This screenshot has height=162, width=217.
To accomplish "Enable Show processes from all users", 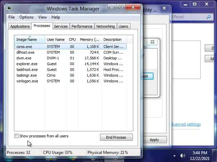I will pos(16,136).
